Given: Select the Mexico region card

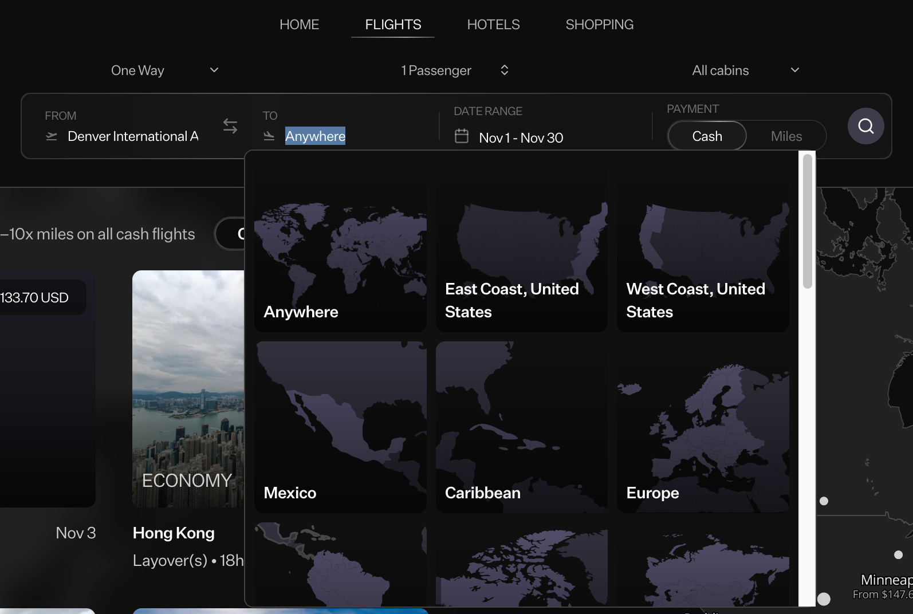Looking at the screenshot, I should tap(340, 427).
